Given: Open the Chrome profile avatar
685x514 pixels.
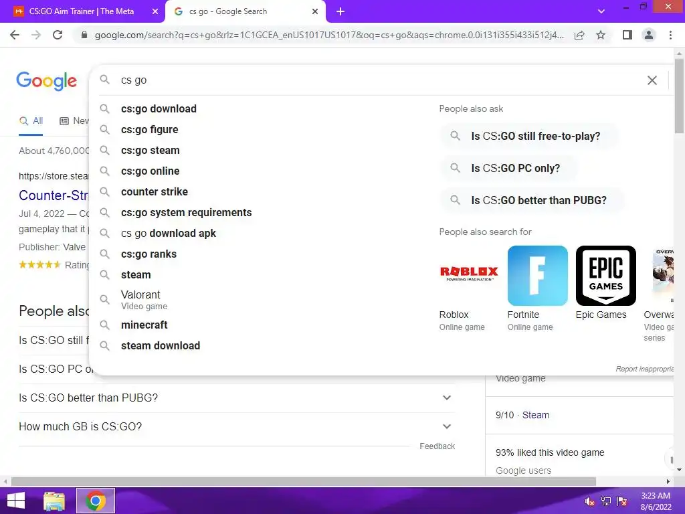Looking at the screenshot, I should tap(649, 35).
